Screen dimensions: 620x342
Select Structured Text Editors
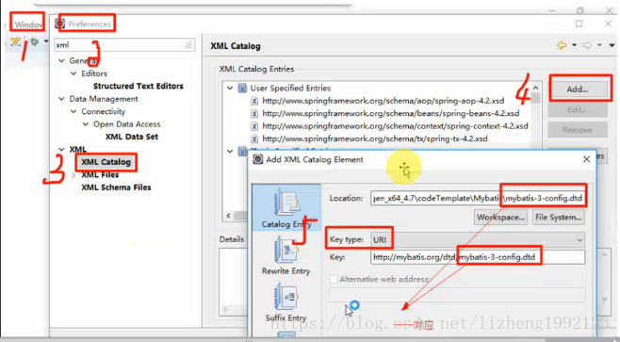tap(138, 86)
